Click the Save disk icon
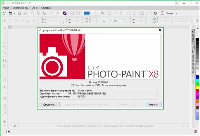200x136 pixels. click(x=19, y=13)
